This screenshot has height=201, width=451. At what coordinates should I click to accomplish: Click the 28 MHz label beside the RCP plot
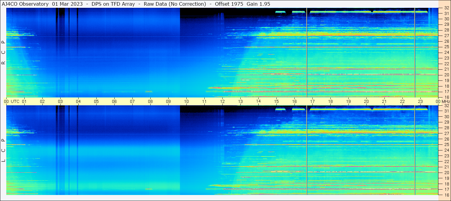point(446,30)
